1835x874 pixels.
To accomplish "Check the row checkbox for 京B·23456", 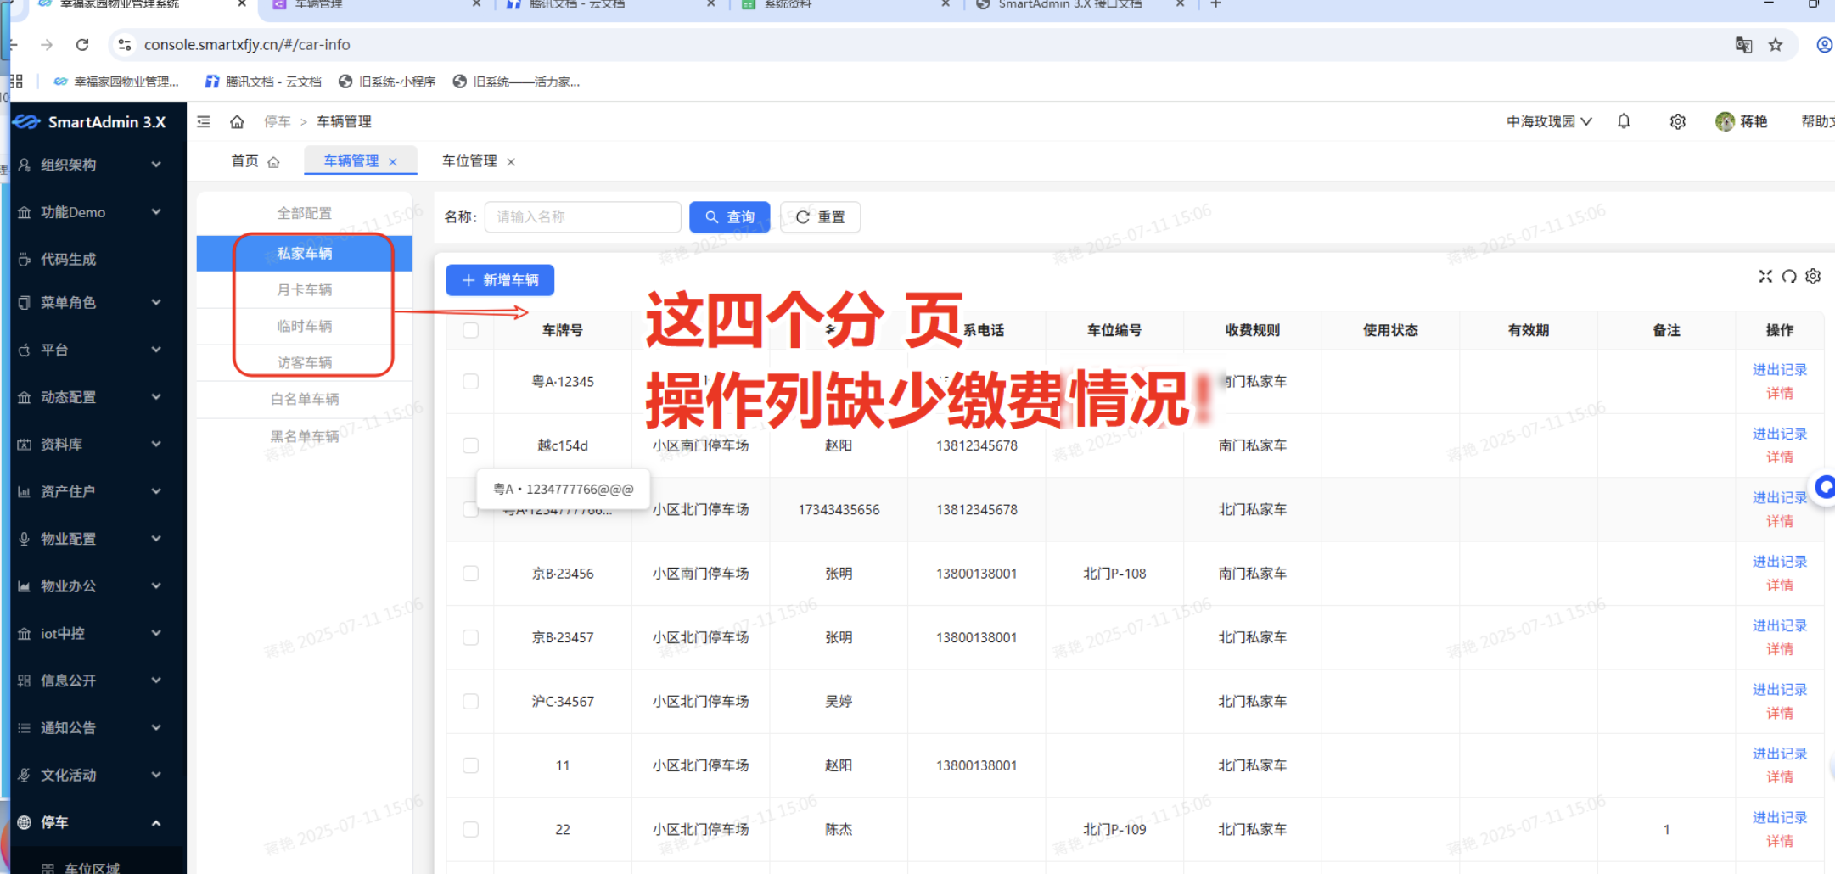I will click(470, 573).
